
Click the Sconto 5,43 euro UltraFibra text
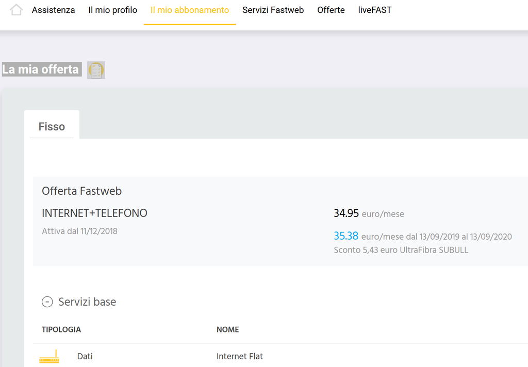401,251
